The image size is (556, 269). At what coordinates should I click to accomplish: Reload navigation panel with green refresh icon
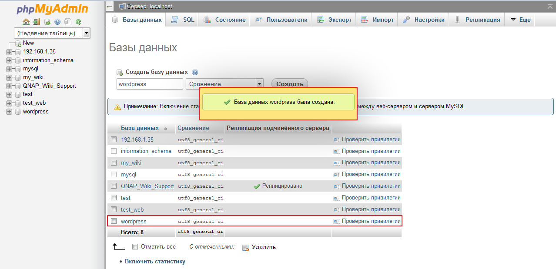pos(78,22)
